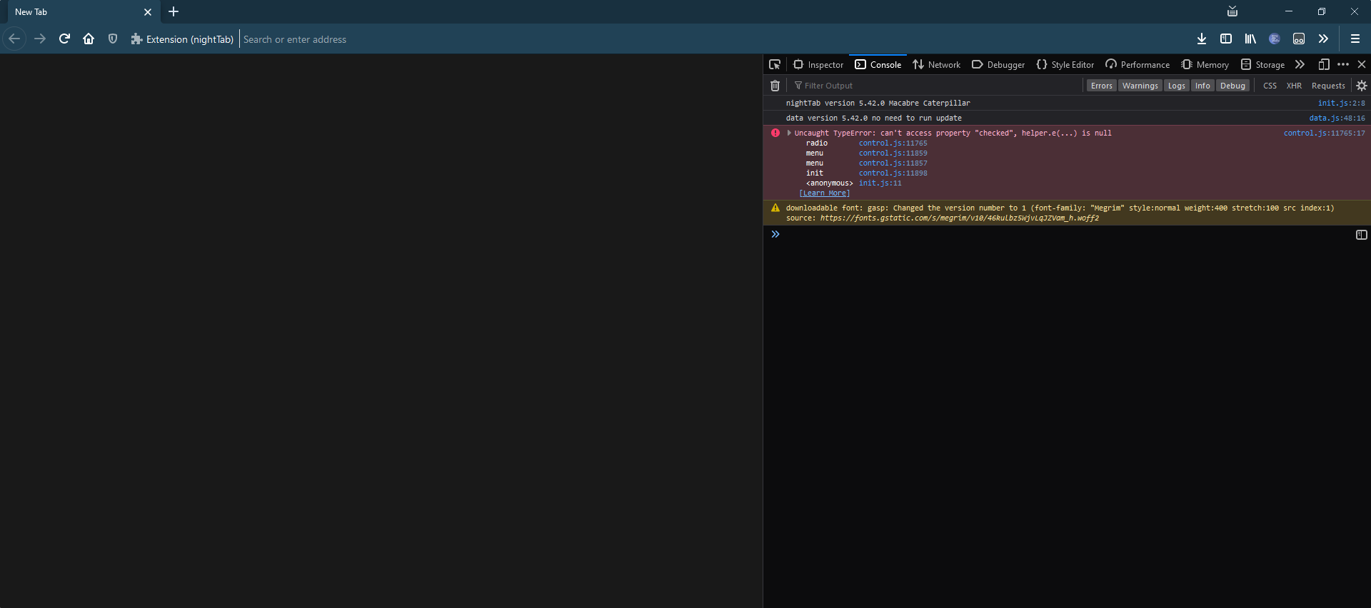Open the Firefox hamburger application menu
Screen dimensions: 1371x608
[1355, 39]
